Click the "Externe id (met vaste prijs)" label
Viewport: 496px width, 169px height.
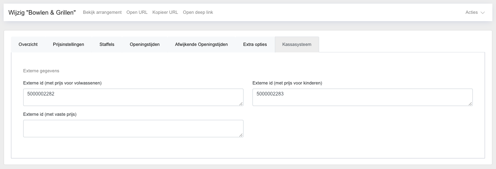[50, 114]
